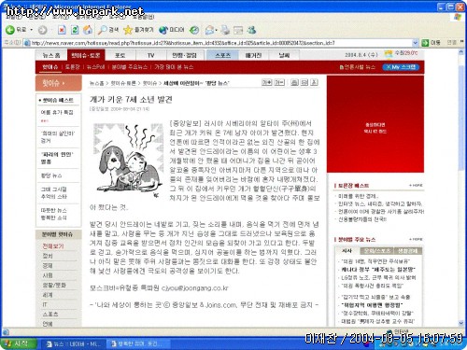Switch to 뉴스 : 네이버 taskbar window
The width and height of the screenshot is (467, 350).
click(x=73, y=344)
